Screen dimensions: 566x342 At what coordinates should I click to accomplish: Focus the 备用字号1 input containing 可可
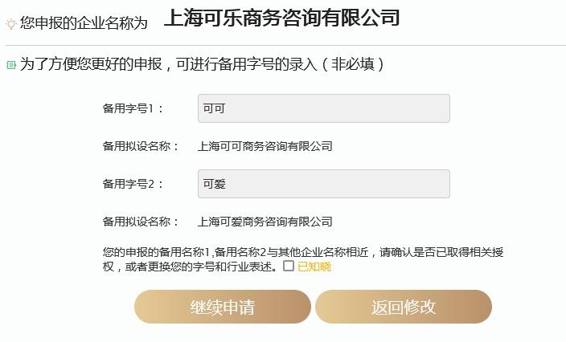pos(323,108)
